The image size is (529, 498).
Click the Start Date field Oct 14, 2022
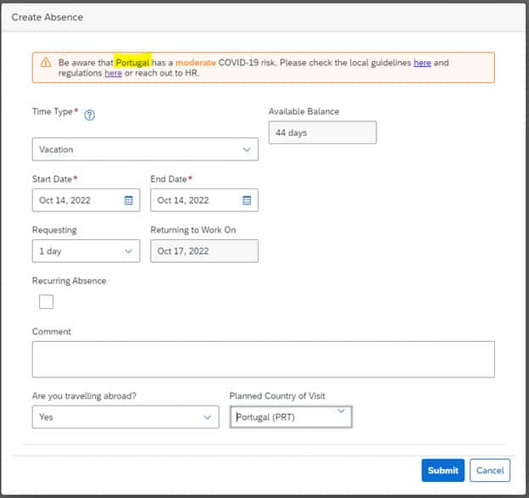point(86,200)
